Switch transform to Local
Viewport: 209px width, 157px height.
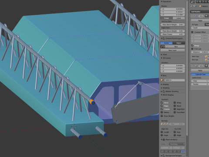(x=179, y=18)
